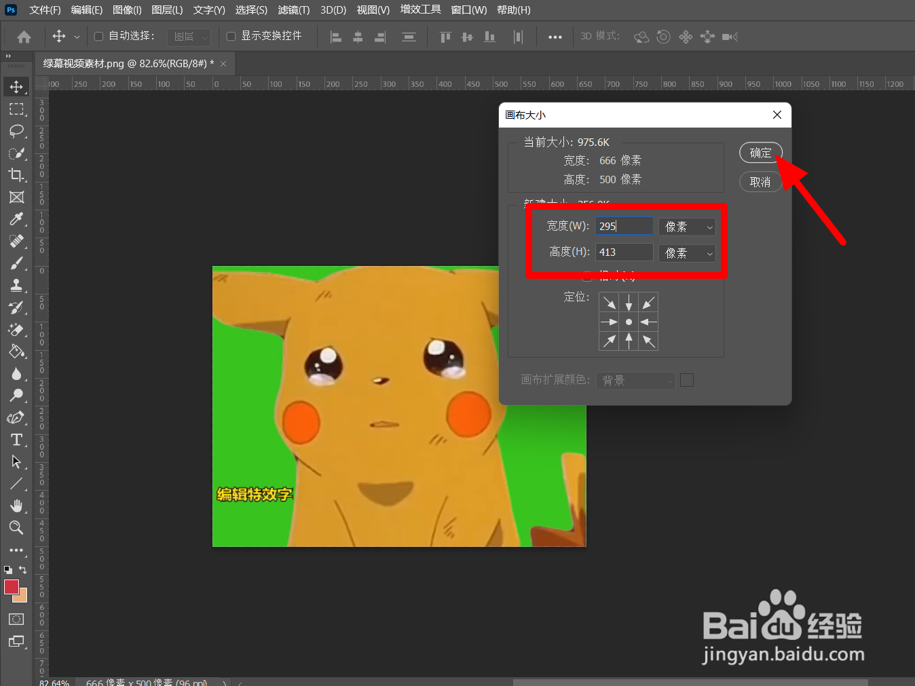Screen dimensions: 915x686
Task: Select the 绿幕视频素材.png document tab
Action: point(128,64)
